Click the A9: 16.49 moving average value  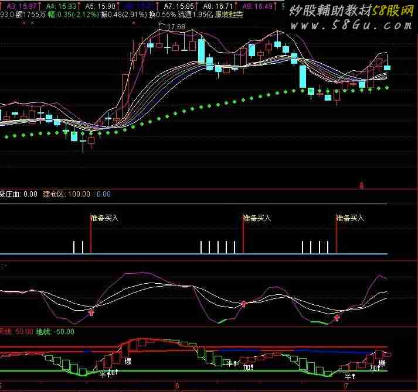[257, 6]
